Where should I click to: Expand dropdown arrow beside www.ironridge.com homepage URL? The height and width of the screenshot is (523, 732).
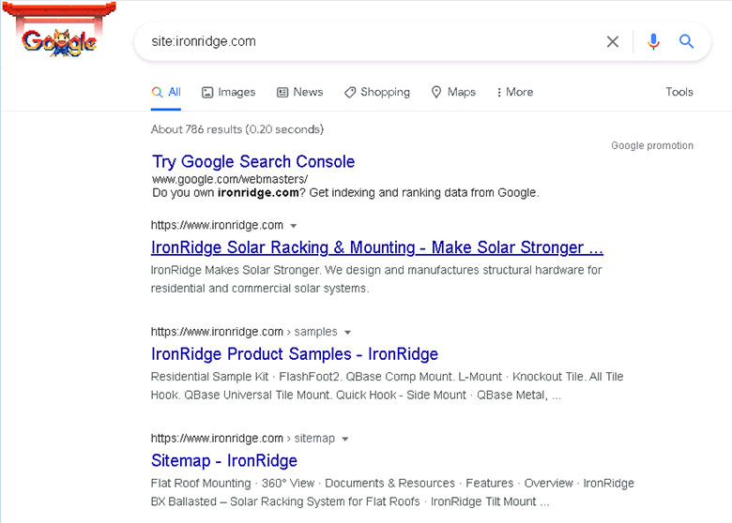pos(294,226)
